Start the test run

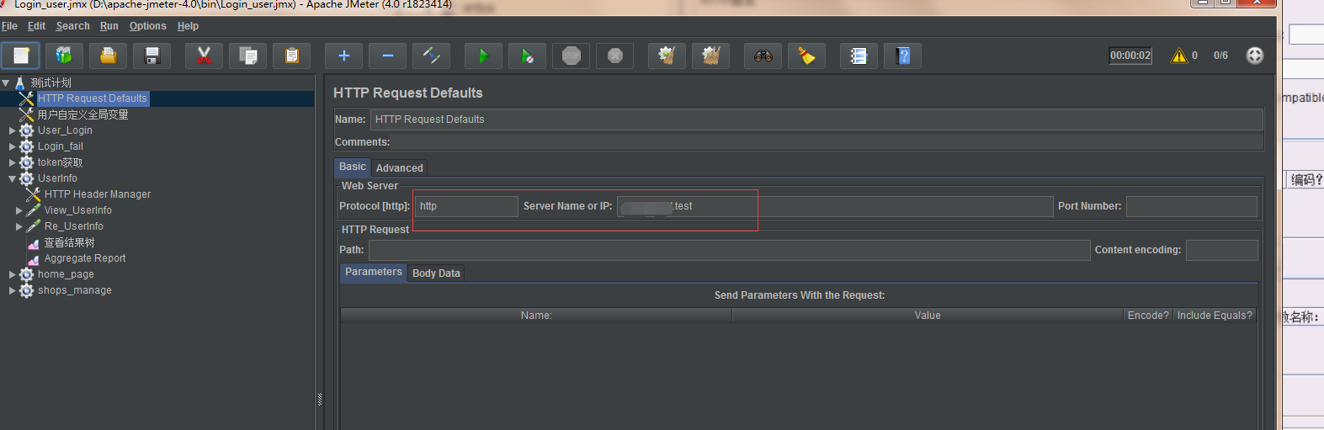tap(483, 56)
